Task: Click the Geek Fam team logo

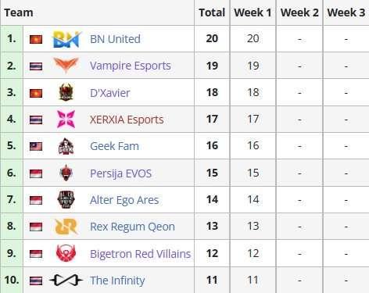Action: coord(66,146)
